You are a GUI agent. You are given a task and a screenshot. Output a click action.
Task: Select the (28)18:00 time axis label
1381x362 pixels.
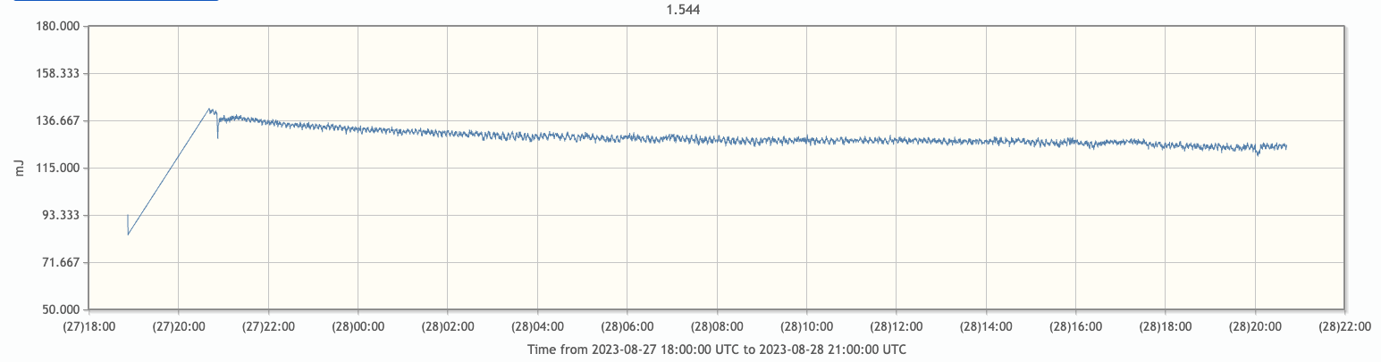[1165, 327]
